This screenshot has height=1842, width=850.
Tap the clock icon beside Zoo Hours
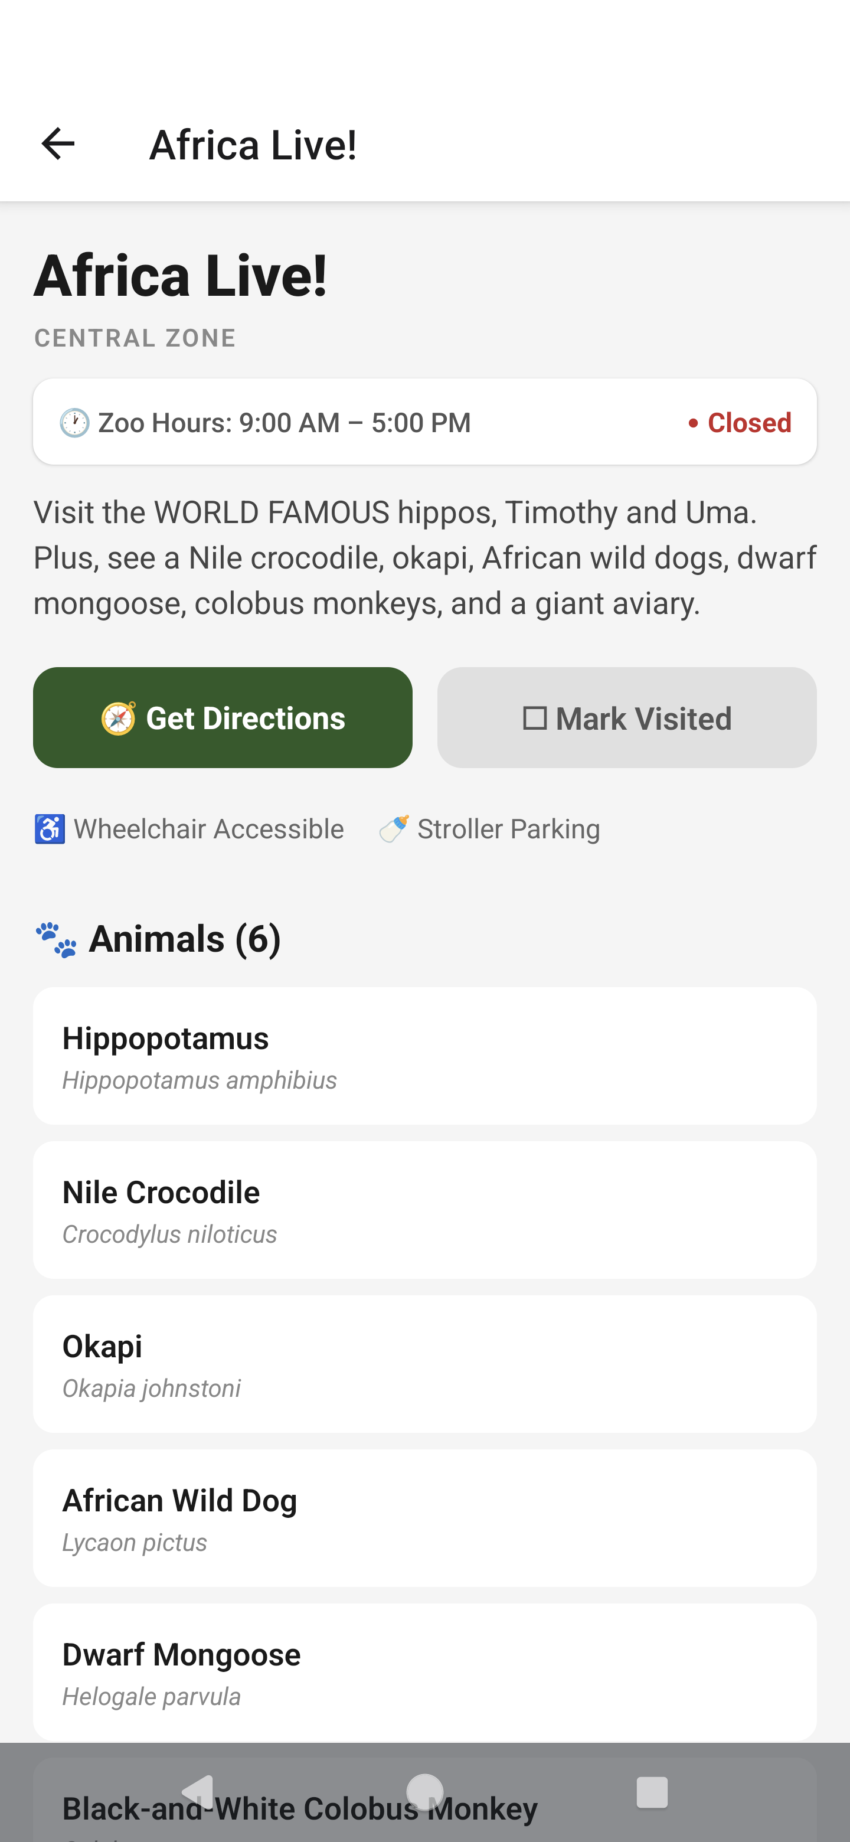pyautogui.click(x=74, y=423)
